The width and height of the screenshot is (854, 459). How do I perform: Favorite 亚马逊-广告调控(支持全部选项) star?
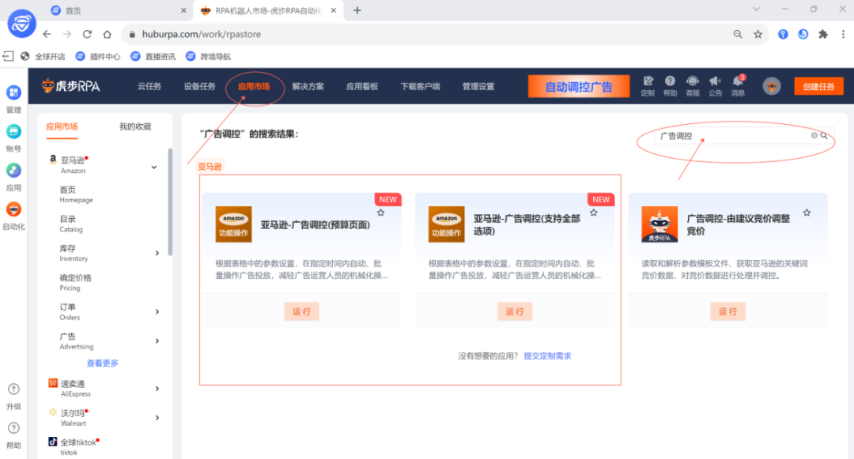(x=594, y=213)
